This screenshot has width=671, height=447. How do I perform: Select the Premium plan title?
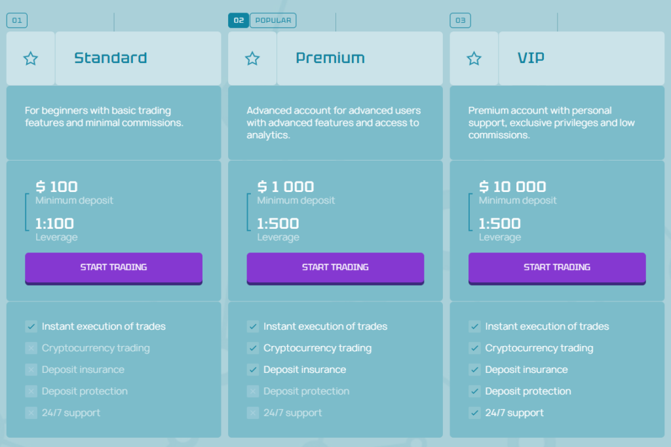330,58
